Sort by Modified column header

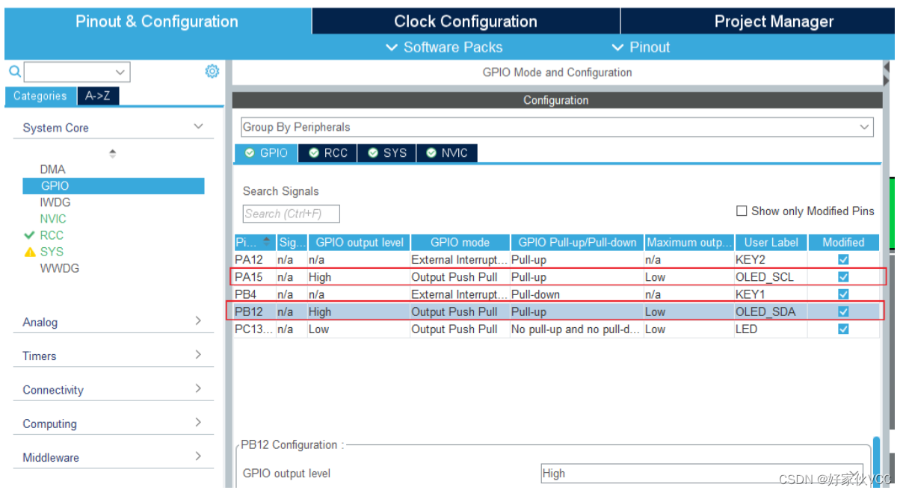tap(843, 242)
